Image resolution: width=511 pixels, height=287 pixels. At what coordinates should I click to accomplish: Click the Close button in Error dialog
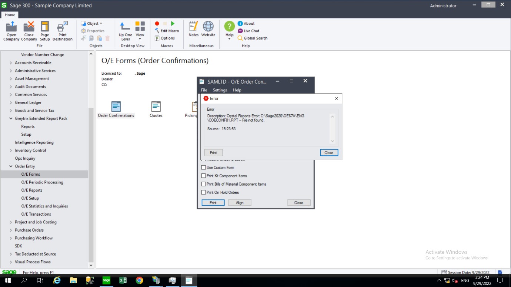tap(329, 153)
